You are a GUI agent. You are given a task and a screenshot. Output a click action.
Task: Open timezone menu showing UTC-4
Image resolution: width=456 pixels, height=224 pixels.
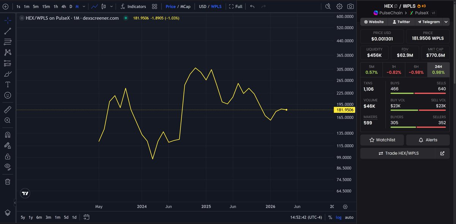point(306,217)
